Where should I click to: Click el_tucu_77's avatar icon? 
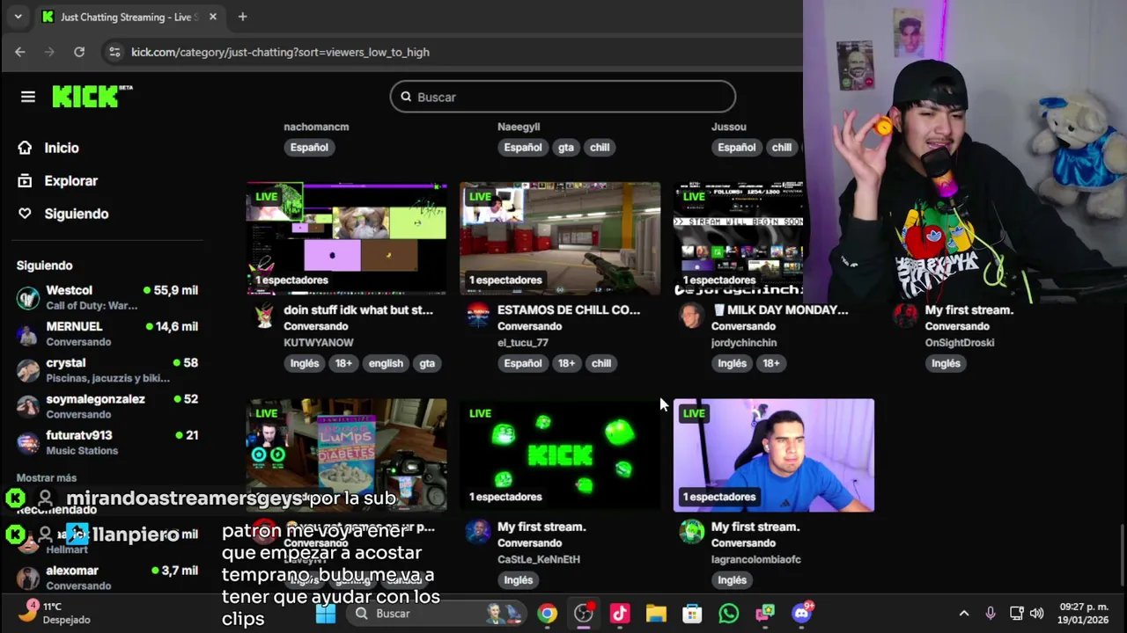pyautogui.click(x=478, y=316)
